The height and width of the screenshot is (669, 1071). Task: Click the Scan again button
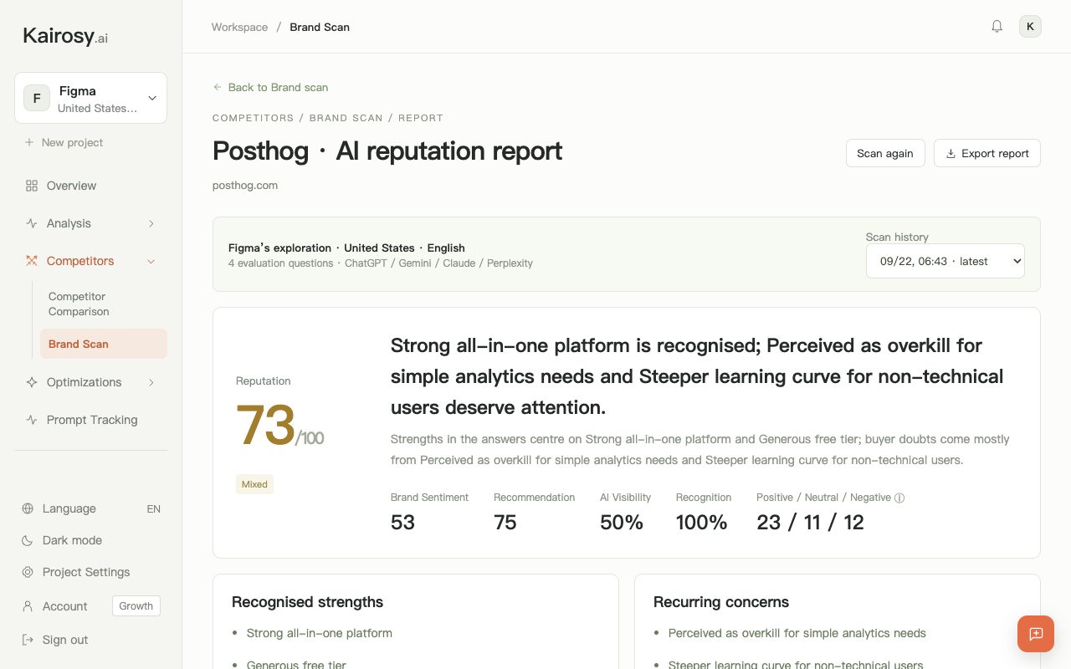[x=885, y=153]
